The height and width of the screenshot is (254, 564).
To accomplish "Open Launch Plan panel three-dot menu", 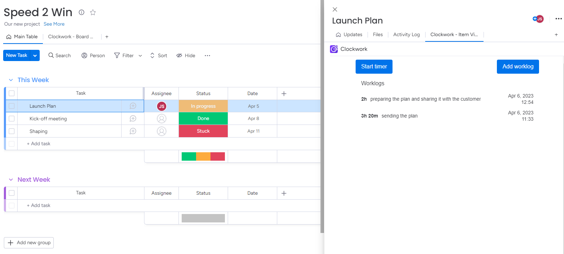I will pos(558,19).
